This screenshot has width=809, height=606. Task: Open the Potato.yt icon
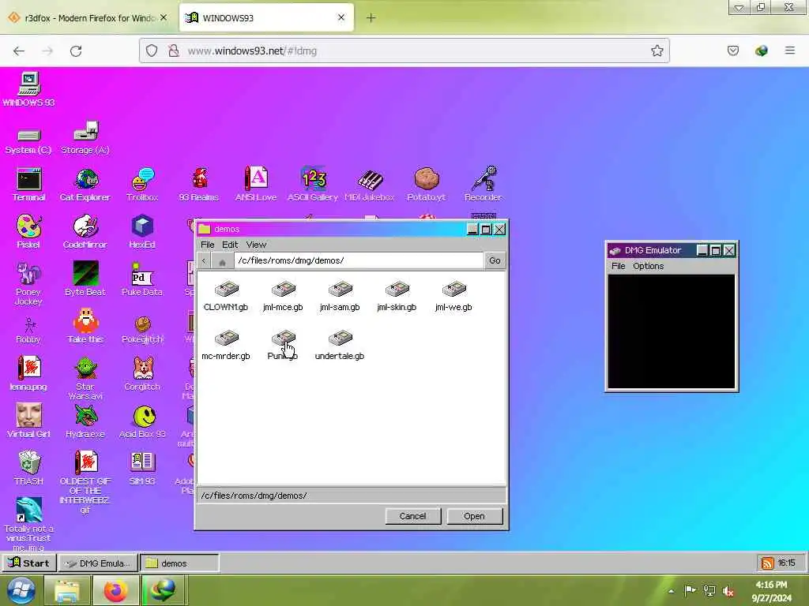426,185
